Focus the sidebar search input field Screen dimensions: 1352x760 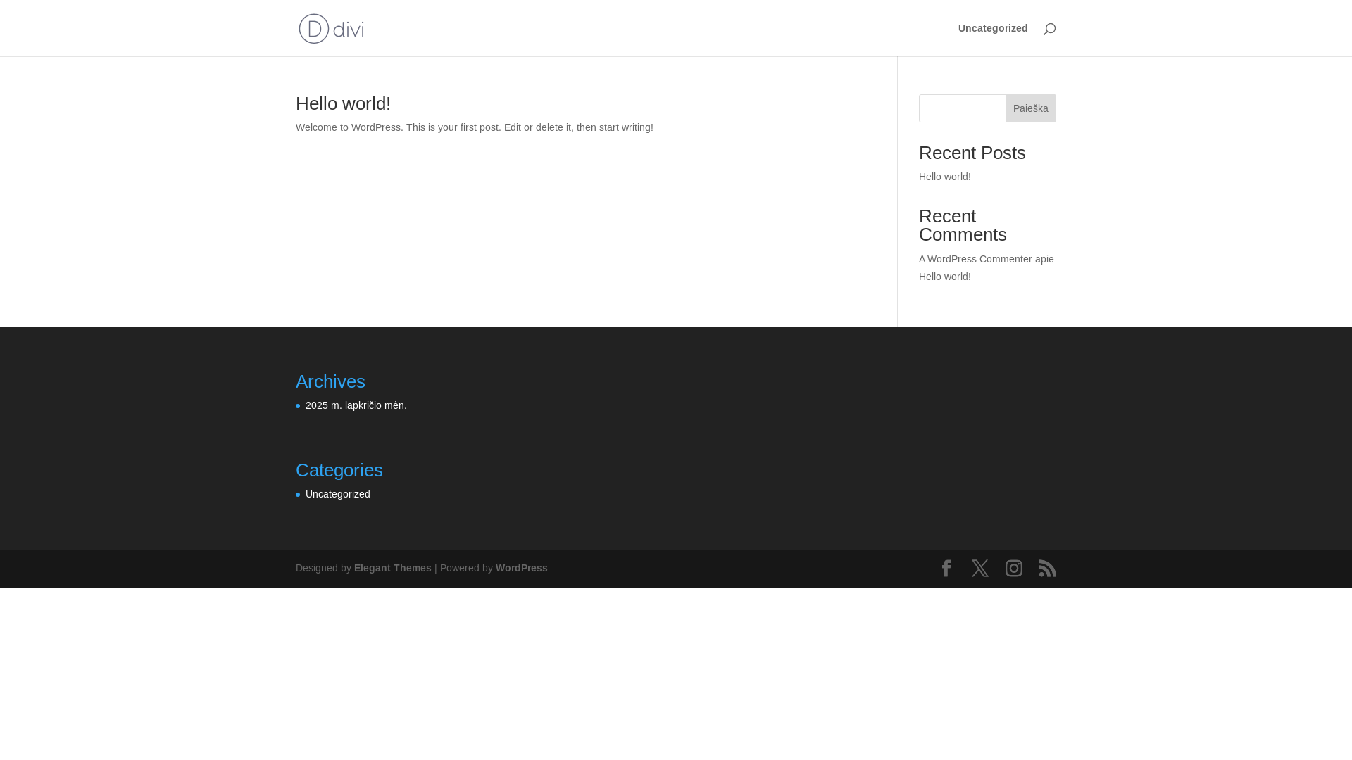(x=962, y=108)
